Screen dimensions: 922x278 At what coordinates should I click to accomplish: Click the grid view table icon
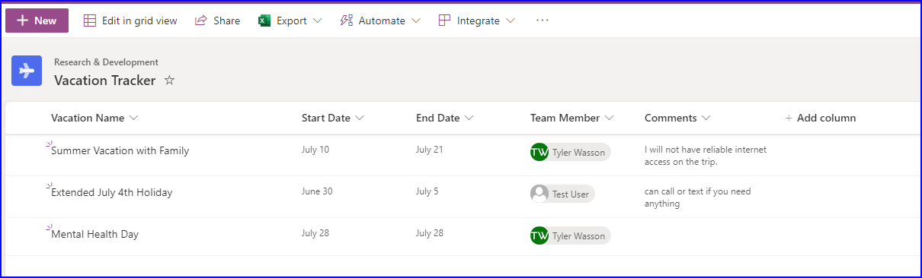pos(90,21)
